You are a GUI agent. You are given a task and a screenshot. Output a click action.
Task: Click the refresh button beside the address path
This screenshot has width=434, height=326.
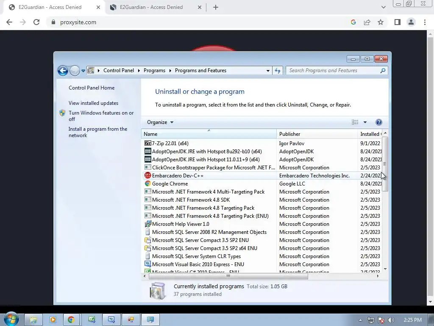[278, 71]
